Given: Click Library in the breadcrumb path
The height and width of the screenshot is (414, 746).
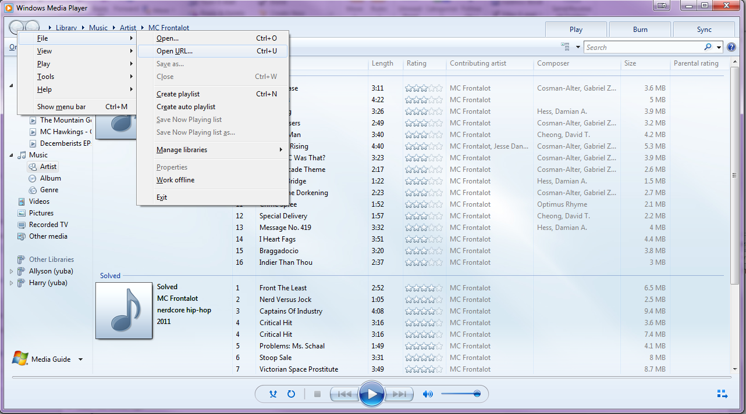Looking at the screenshot, I should [66, 28].
